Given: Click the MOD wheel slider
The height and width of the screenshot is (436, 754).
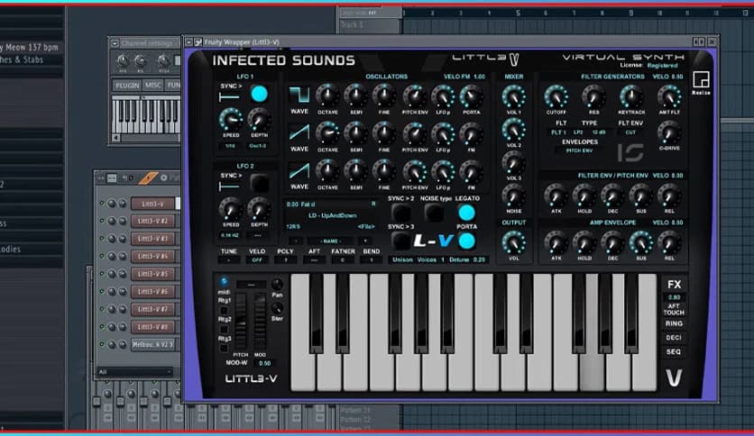Looking at the screenshot, I should (x=260, y=322).
